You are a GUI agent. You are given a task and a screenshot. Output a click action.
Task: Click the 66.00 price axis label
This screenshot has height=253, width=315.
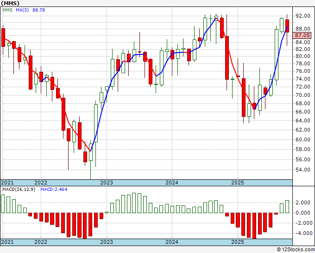point(302,112)
